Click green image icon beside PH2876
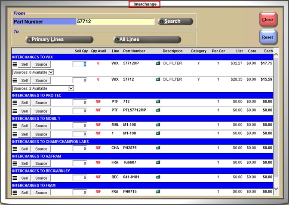This screenshot has height=205, width=289. [158, 148]
